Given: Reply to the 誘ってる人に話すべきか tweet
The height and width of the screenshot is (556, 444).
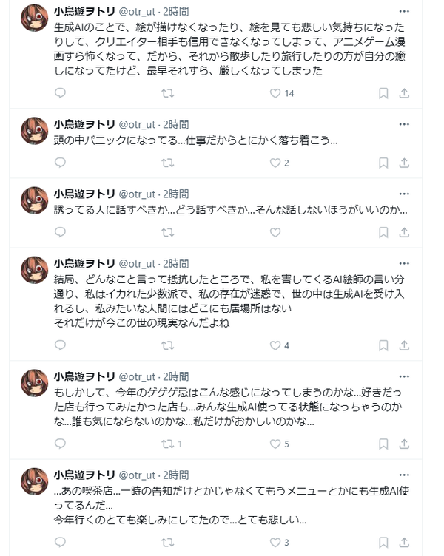Looking at the screenshot, I should pyautogui.click(x=60, y=232).
